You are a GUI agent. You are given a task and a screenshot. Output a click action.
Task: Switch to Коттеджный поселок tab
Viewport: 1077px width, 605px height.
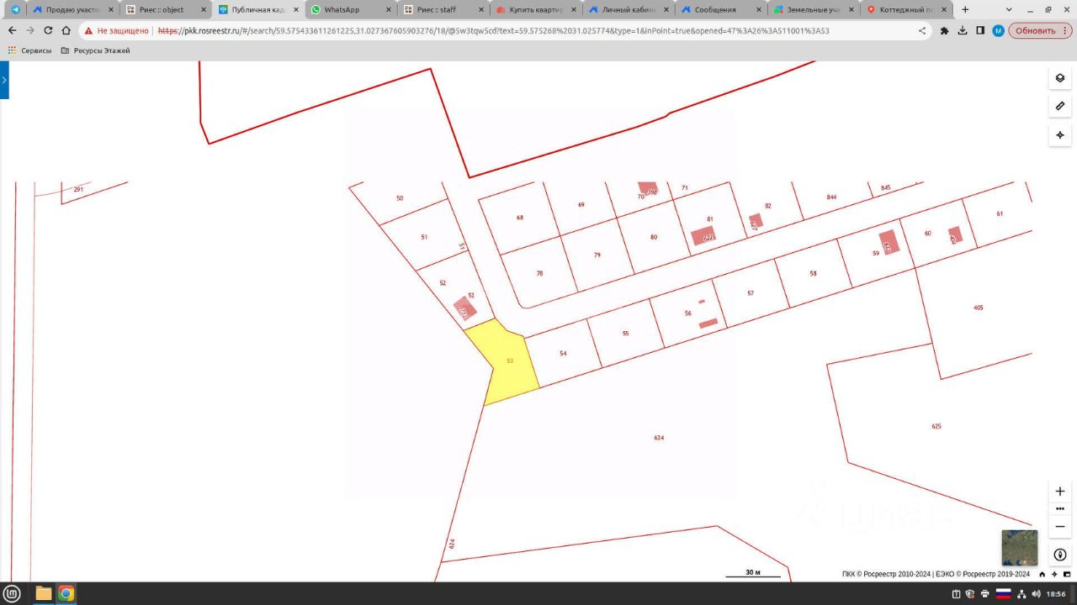pos(905,10)
